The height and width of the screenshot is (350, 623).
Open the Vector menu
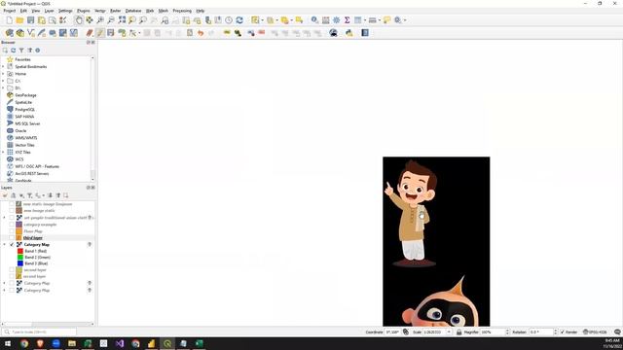point(99,11)
